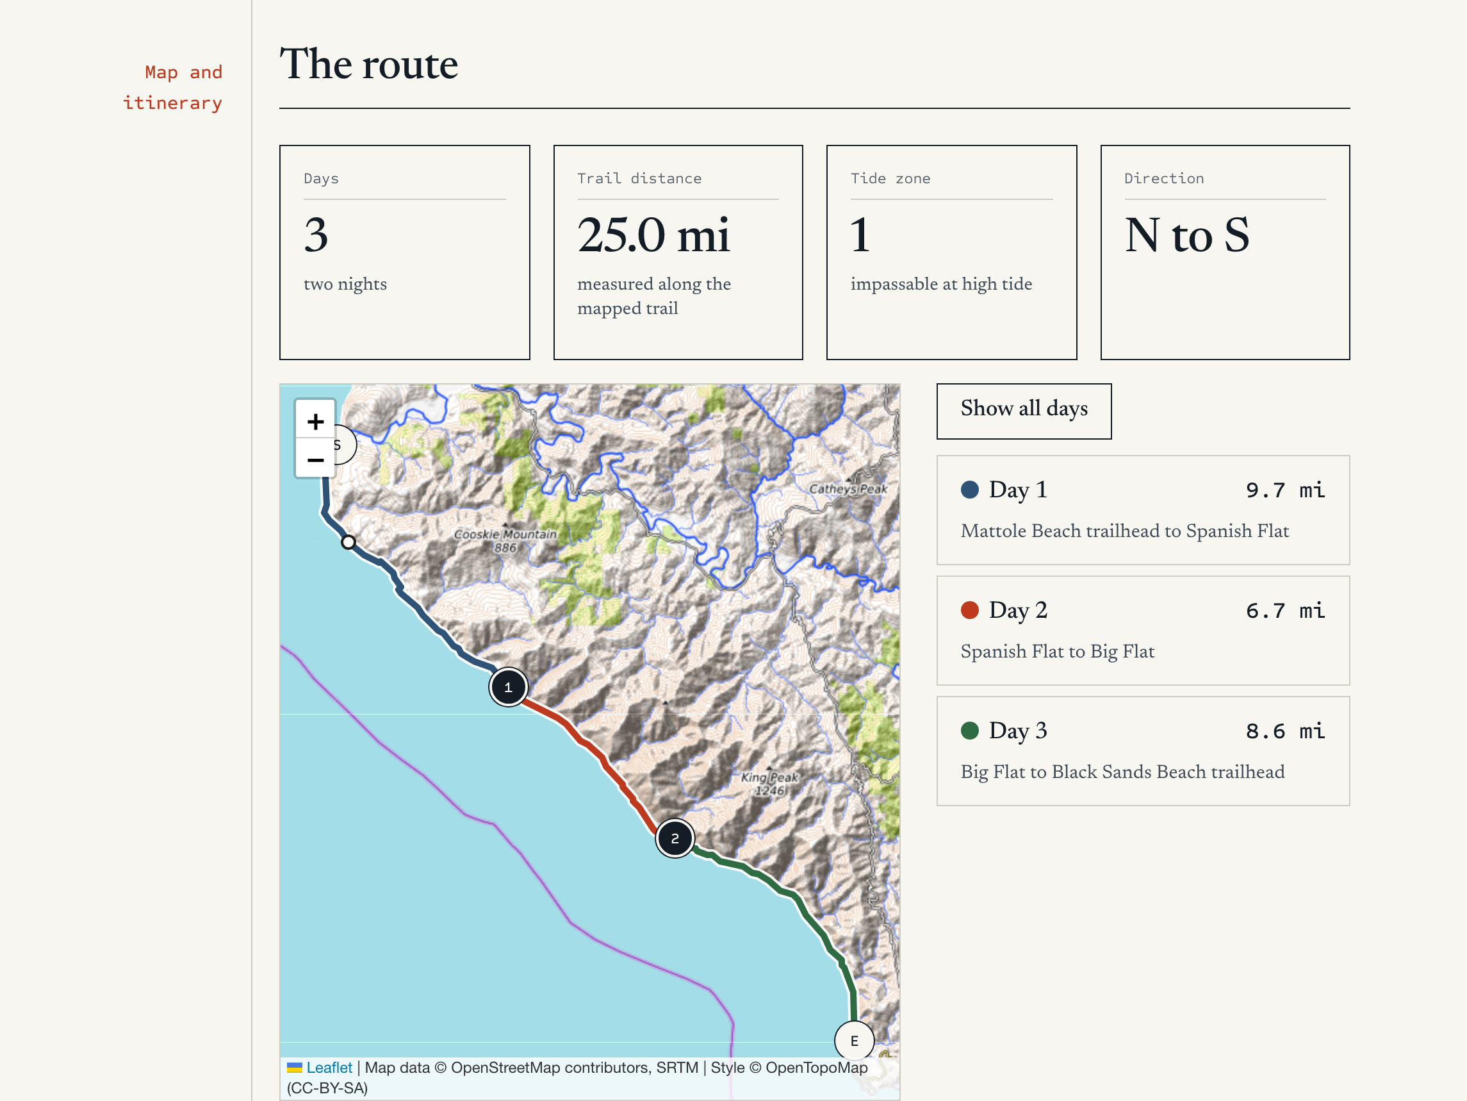Click 'Big Flat to Black Sands Beach trailhead' text
The height and width of the screenshot is (1101, 1467).
tap(1122, 772)
